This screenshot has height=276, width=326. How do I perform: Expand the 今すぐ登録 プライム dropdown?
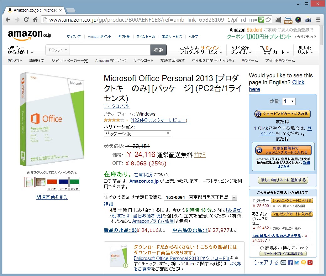(241, 50)
